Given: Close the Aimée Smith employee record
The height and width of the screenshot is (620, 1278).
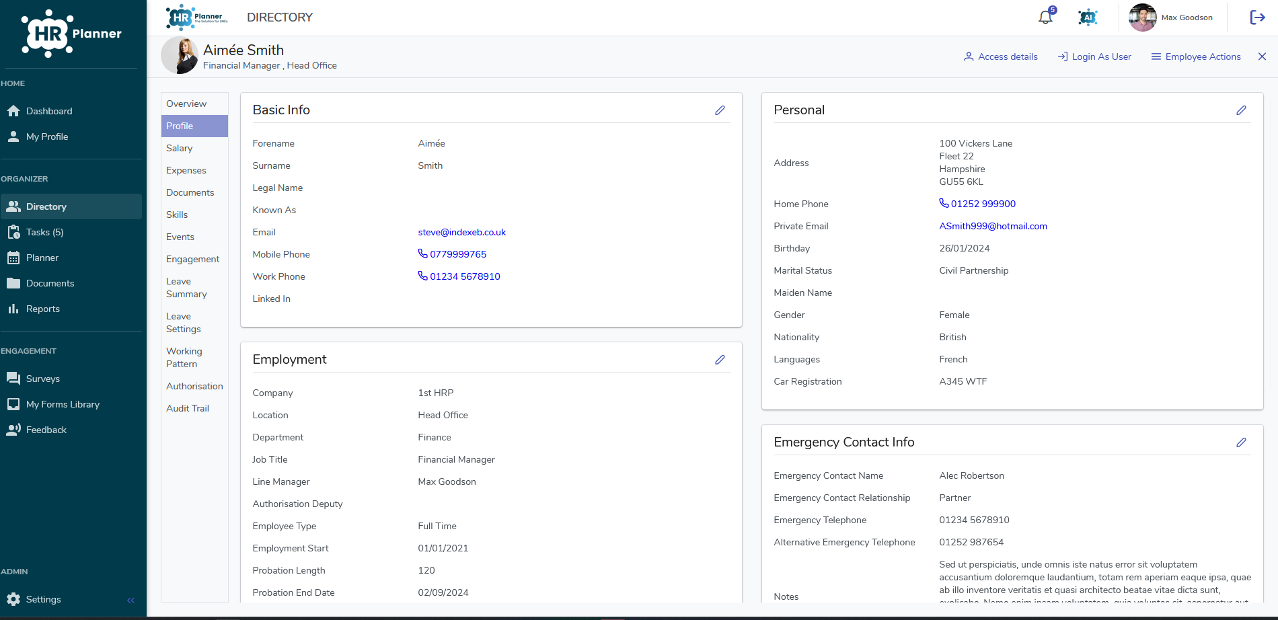Looking at the screenshot, I should (x=1262, y=56).
